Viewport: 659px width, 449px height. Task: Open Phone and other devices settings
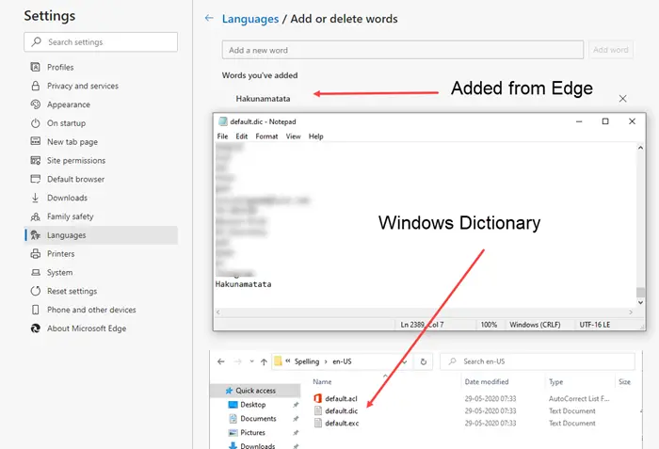point(91,310)
